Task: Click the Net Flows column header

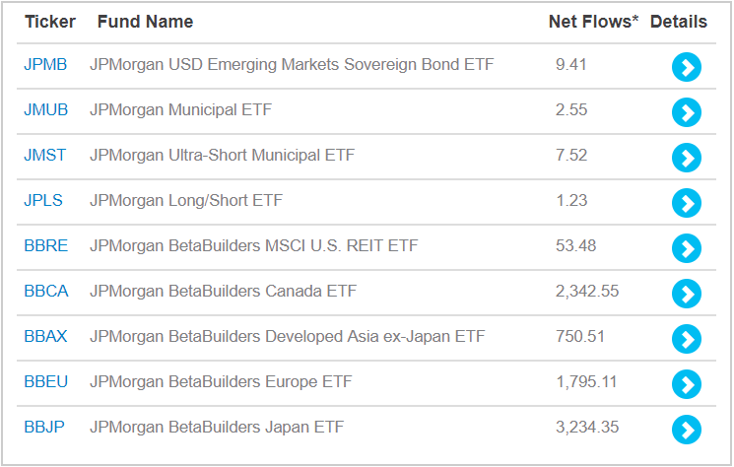Action: pyautogui.click(x=593, y=22)
